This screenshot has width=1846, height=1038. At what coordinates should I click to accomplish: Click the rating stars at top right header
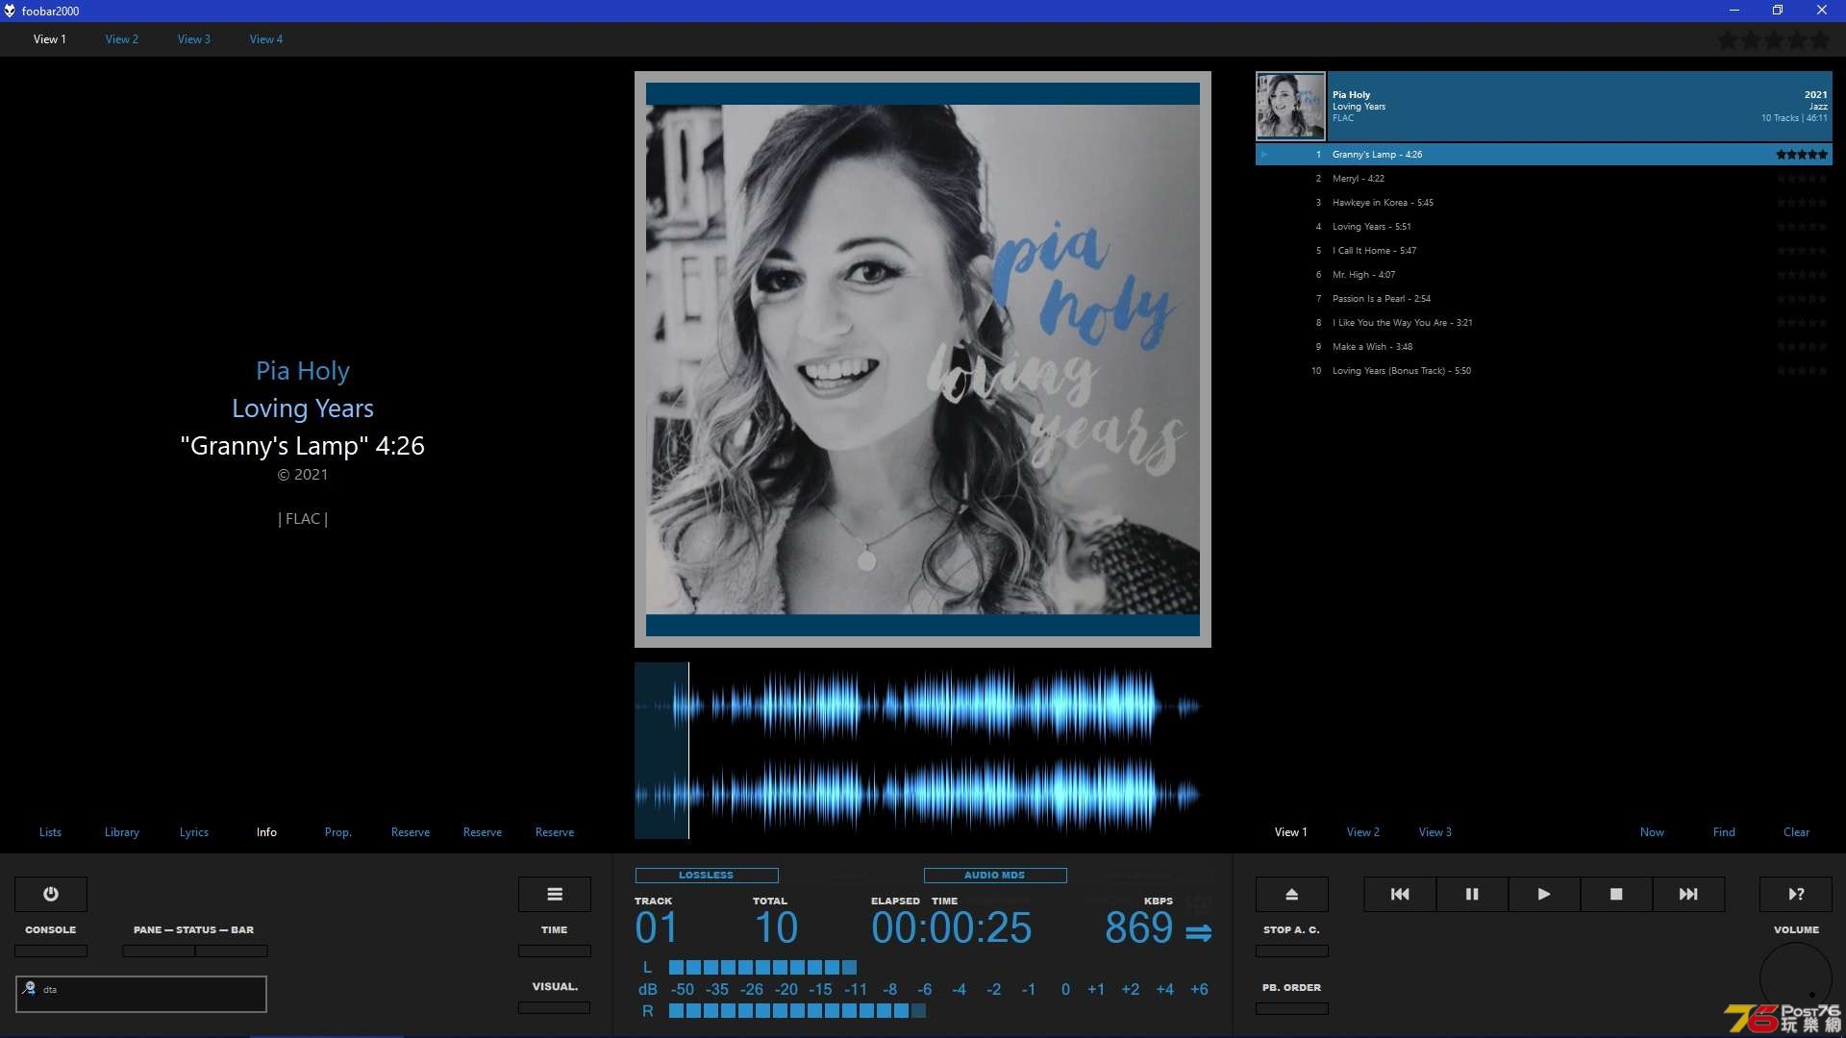[1774, 40]
